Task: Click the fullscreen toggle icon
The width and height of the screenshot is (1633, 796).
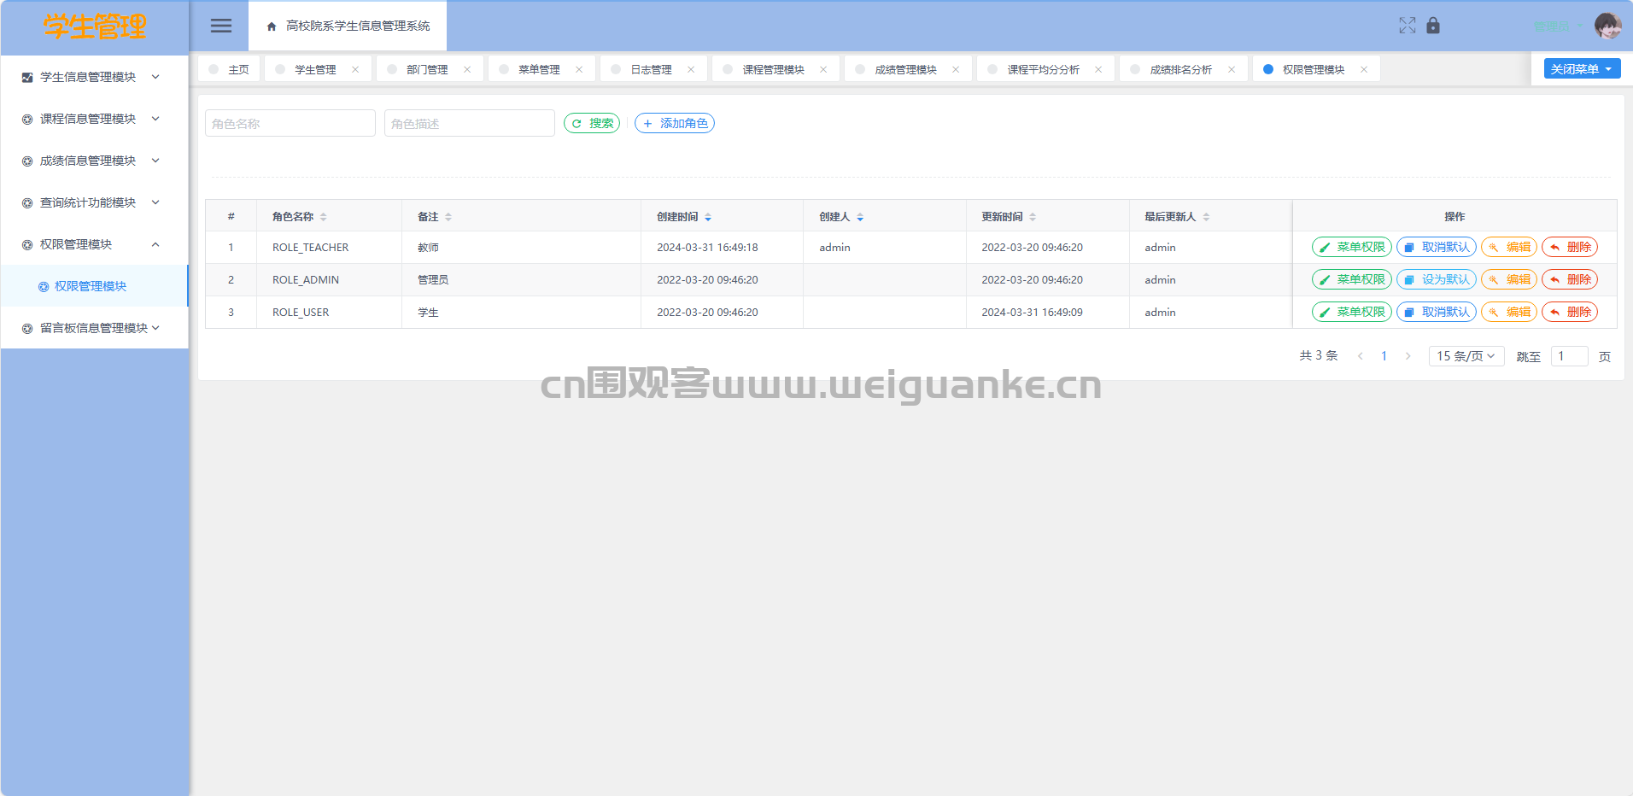Action: [1408, 26]
